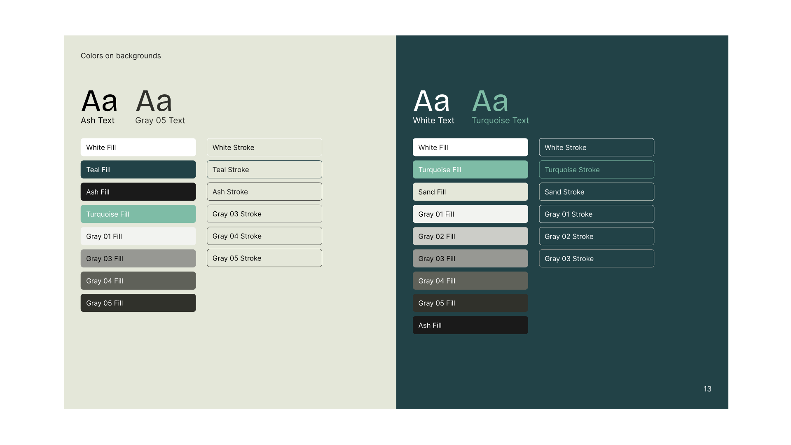Select the turquoise 'Aa' type sample
Screen dimensions: 791x445
click(x=490, y=101)
